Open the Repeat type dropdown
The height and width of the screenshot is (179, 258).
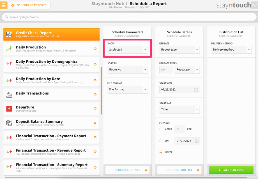pyautogui.click(x=179, y=50)
